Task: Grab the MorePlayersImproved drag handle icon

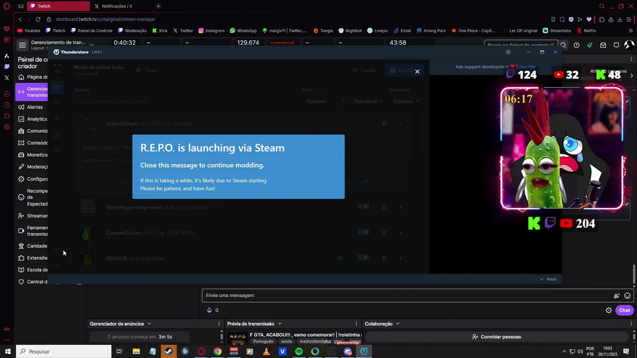Action: 384,207
